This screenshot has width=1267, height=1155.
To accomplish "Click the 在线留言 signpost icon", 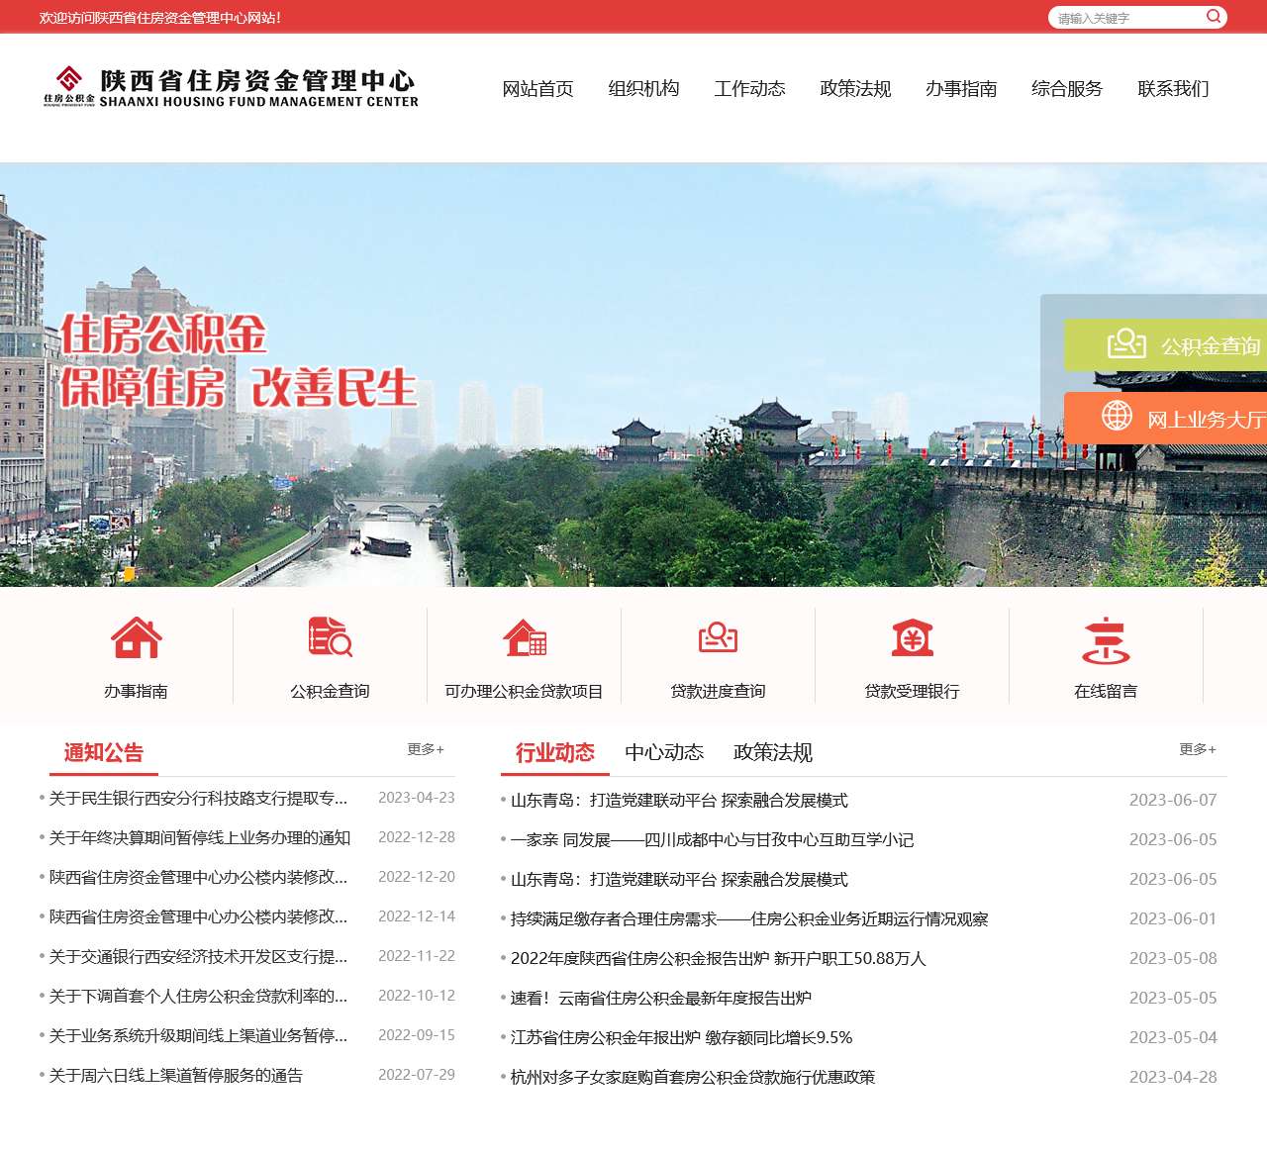I will (x=1107, y=640).
